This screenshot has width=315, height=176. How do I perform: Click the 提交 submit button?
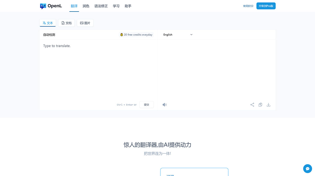coord(146,104)
